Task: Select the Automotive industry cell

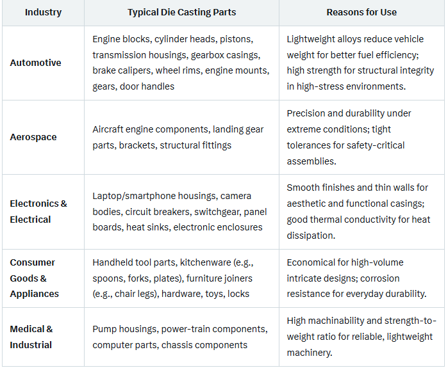Action: 36,63
